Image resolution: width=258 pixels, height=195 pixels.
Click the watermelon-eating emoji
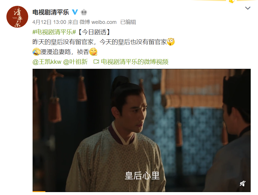click(93, 52)
